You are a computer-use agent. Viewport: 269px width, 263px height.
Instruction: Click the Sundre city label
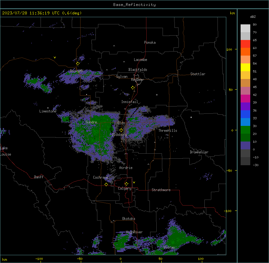pos(91,122)
